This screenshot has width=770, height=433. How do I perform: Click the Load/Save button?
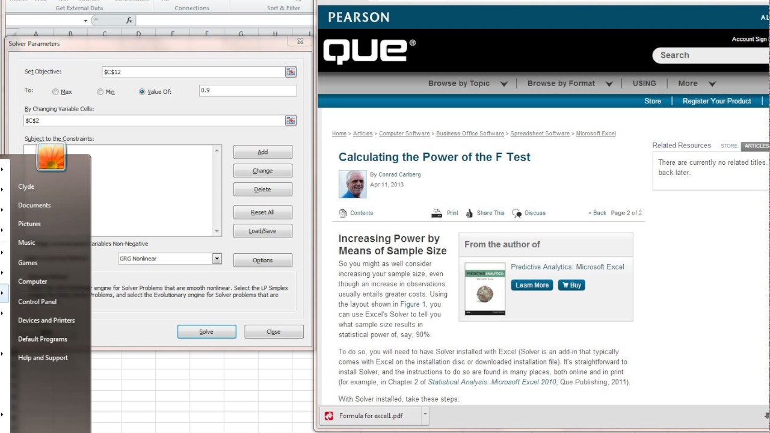click(263, 231)
